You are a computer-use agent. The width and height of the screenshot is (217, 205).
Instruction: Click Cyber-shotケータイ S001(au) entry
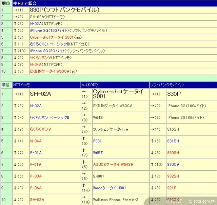[x=56, y=37]
